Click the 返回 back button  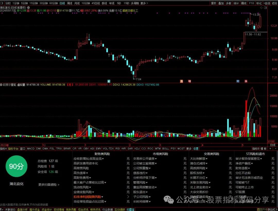pyautogui.click(x=274, y=3)
